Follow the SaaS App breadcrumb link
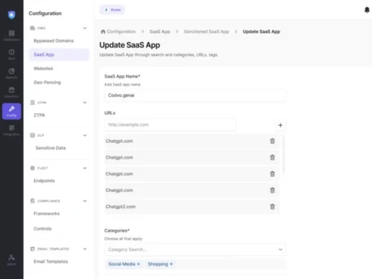Image resolution: width=372 pixels, height=279 pixels. tap(160, 31)
